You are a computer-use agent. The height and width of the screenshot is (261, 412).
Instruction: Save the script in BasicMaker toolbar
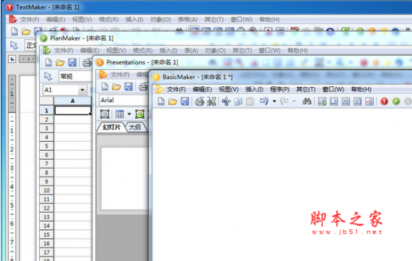[x=185, y=101]
